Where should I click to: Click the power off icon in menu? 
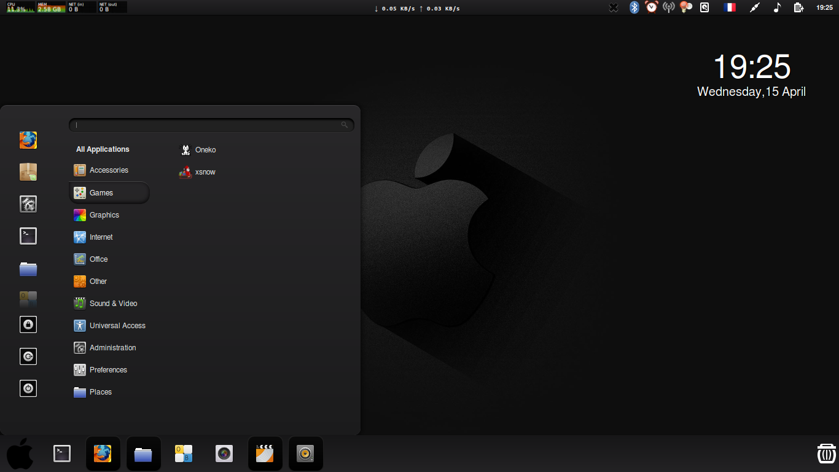pyautogui.click(x=28, y=388)
